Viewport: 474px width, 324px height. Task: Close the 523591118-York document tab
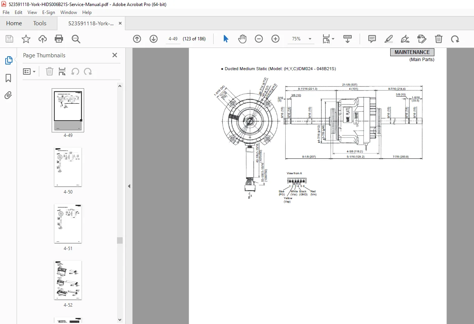[120, 23]
